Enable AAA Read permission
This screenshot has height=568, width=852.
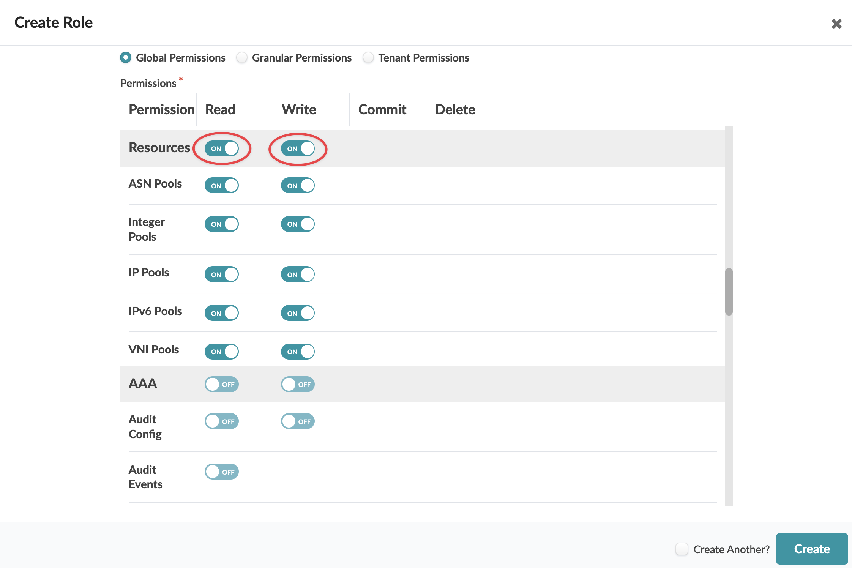coord(222,384)
